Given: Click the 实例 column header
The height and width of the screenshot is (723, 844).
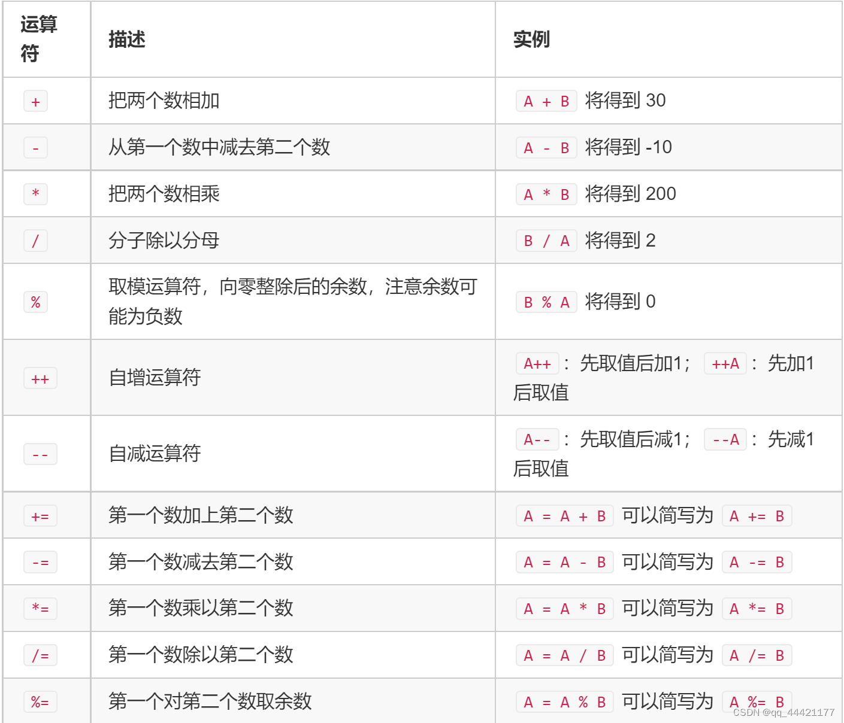Looking at the screenshot, I should coord(530,41).
